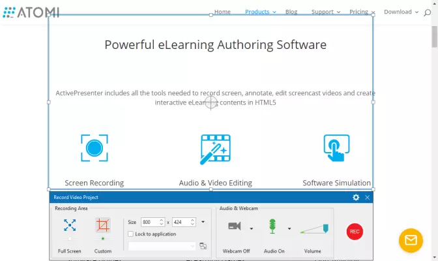
Task: Click the ATOMI logo
Action: (31, 12)
